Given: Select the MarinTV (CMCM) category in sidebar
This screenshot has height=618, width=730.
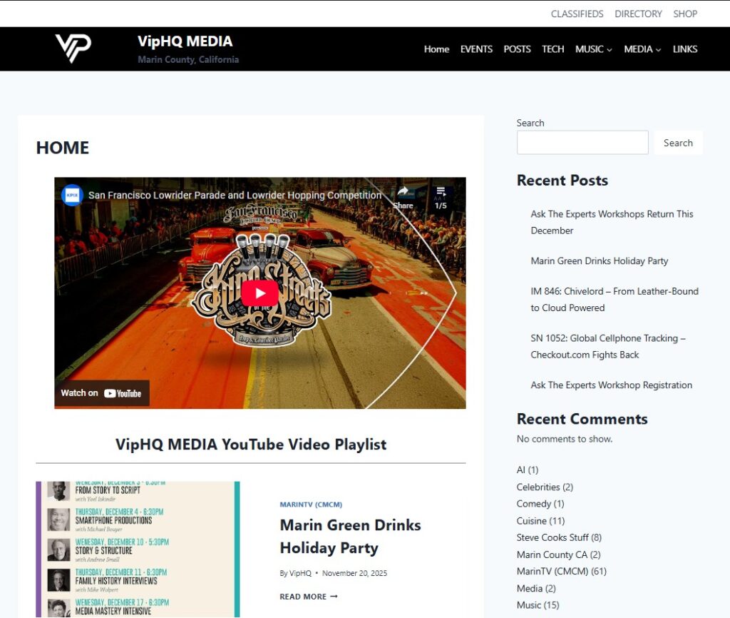Looking at the screenshot, I should [x=552, y=571].
